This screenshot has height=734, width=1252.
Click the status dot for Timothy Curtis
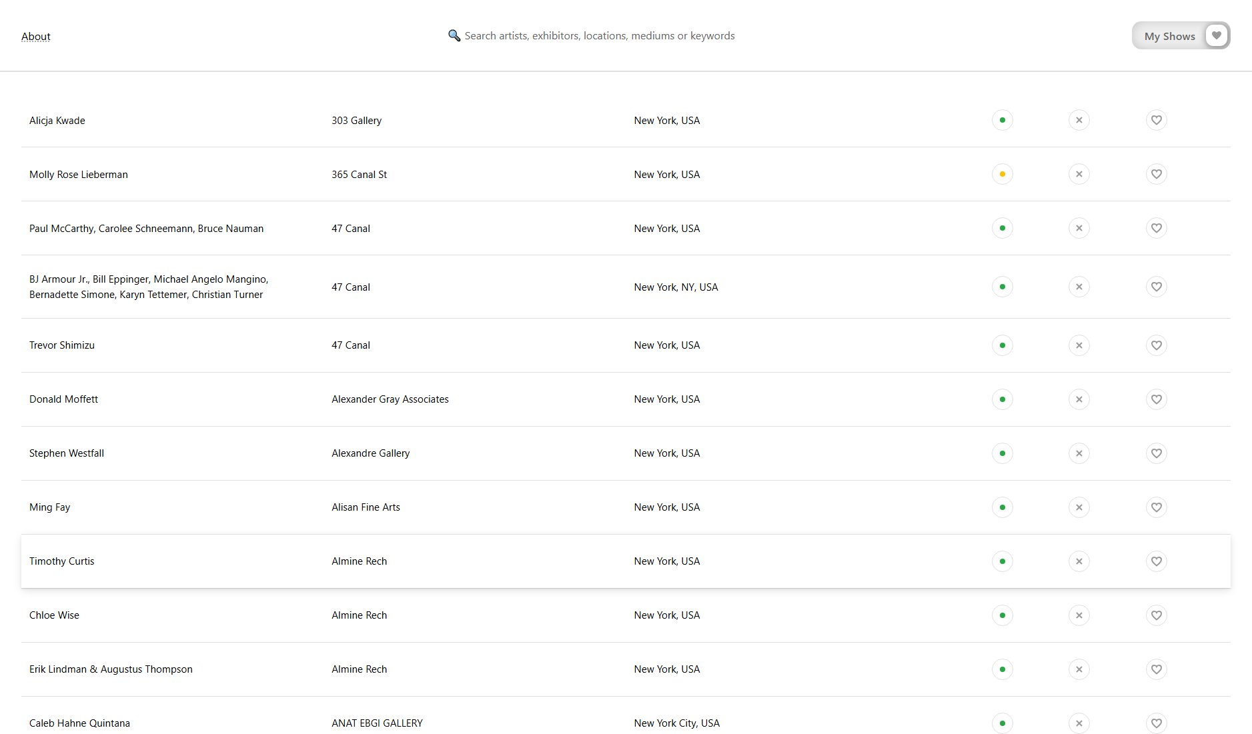[1003, 561]
